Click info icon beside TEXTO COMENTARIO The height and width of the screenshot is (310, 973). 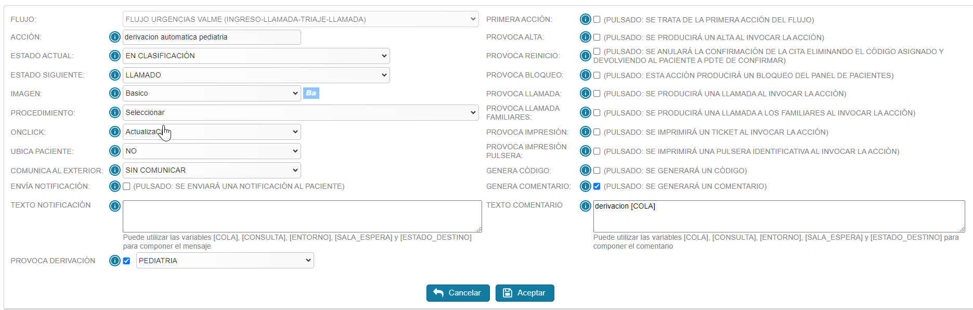586,206
